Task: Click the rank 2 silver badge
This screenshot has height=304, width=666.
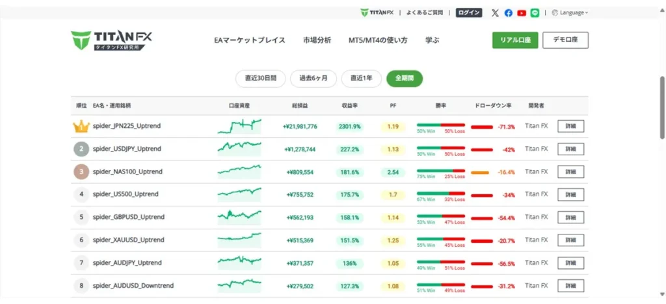Action: tap(81, 149)
